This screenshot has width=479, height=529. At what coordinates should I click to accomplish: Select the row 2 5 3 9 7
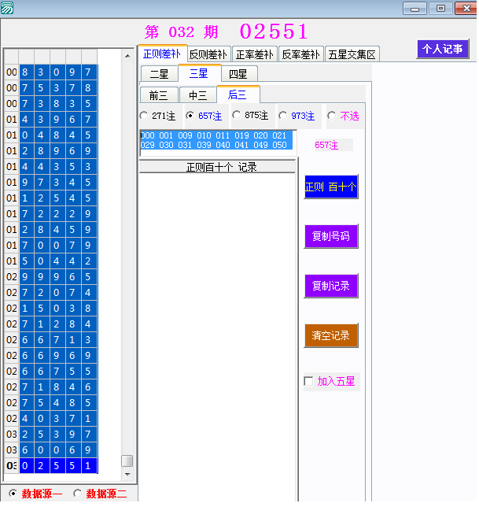coord(51,435)
